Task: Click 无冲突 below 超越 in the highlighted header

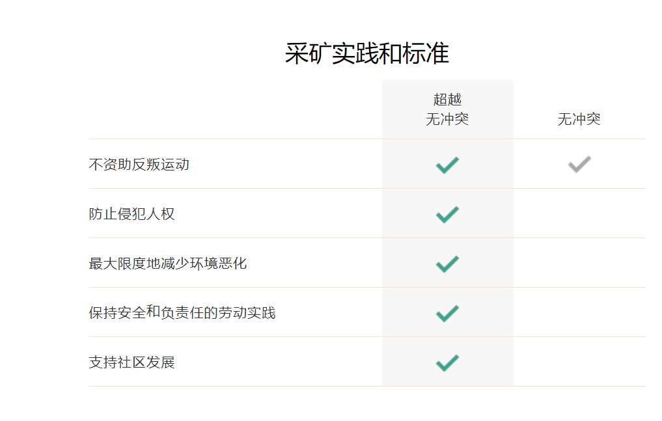Action: [447, 120]
